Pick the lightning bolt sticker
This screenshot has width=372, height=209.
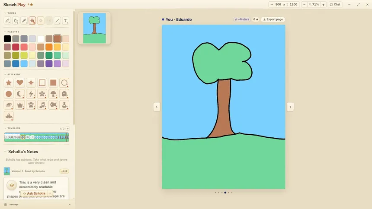(x=31, y=94)
